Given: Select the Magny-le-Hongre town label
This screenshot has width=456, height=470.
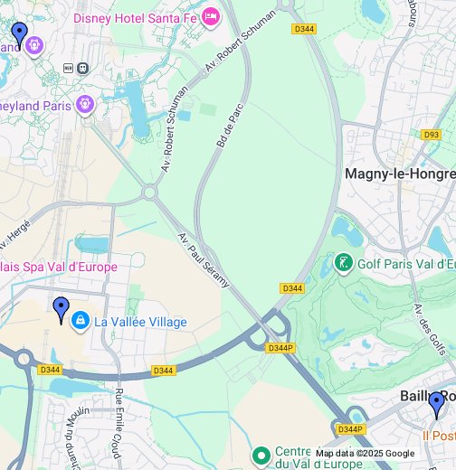Looking at the screenshot, I should 401,174.
